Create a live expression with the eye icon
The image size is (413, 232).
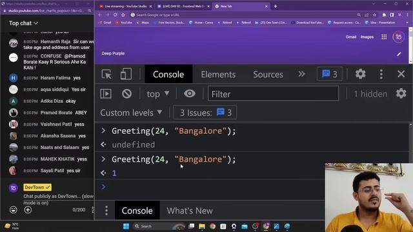click(189, 93)
